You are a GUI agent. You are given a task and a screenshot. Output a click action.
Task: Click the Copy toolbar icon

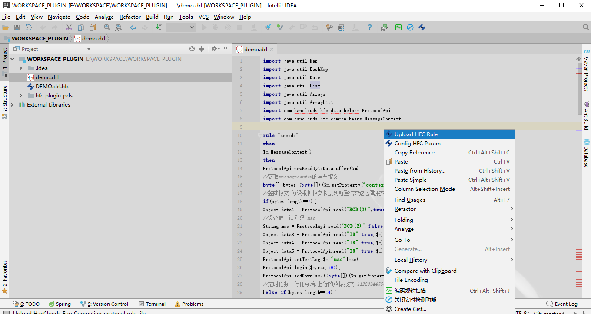(81, 27)
